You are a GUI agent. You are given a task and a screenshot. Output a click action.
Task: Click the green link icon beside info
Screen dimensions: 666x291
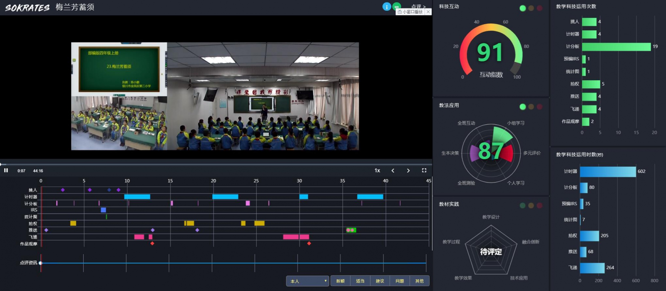click(x=397, y=6)
